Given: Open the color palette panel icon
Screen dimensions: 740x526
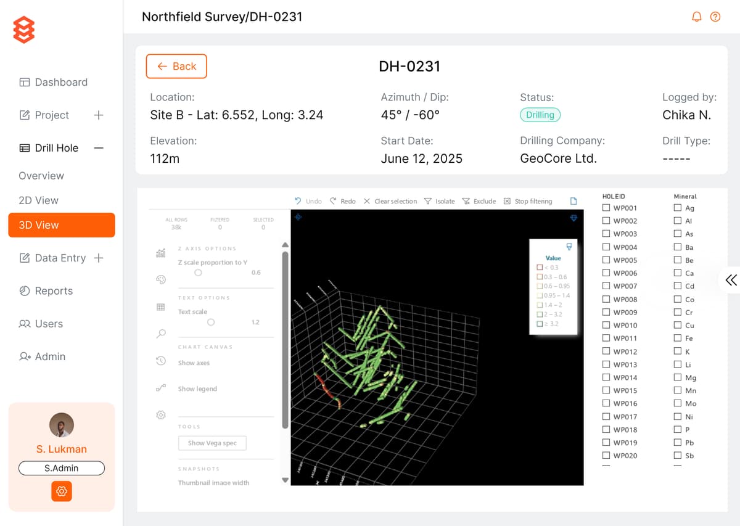Looking at the screenshot, I should click(161, 280).
